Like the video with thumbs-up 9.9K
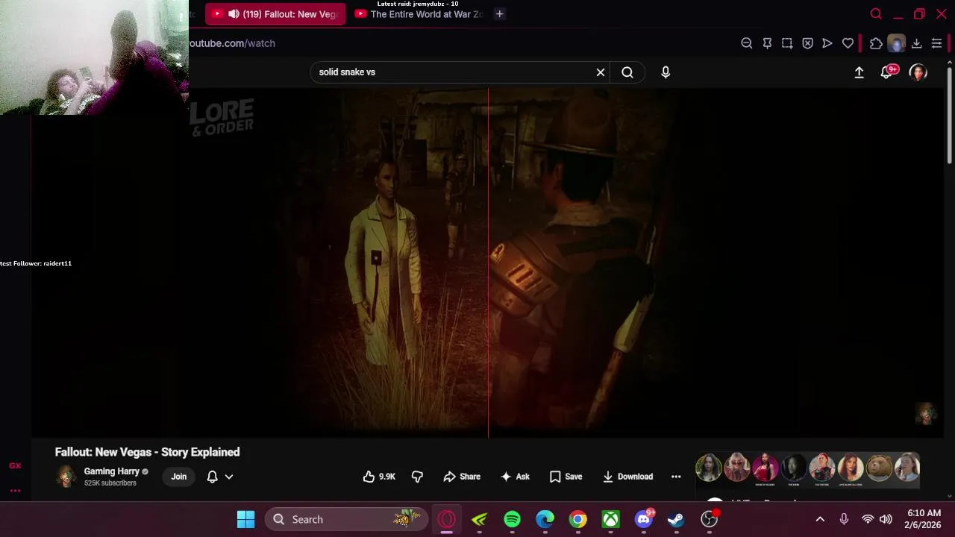Viewport: 955px width, 537px height. (379, 477)
